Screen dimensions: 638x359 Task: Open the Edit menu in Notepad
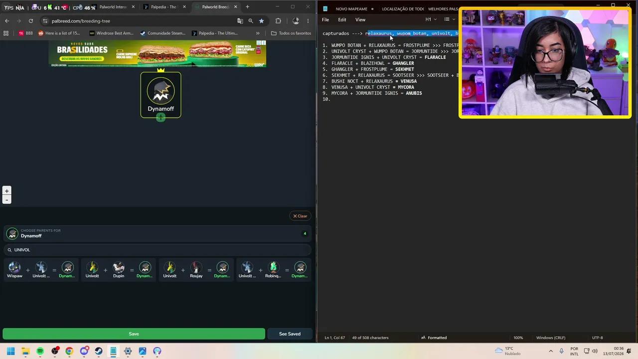(x=342, y=19)
